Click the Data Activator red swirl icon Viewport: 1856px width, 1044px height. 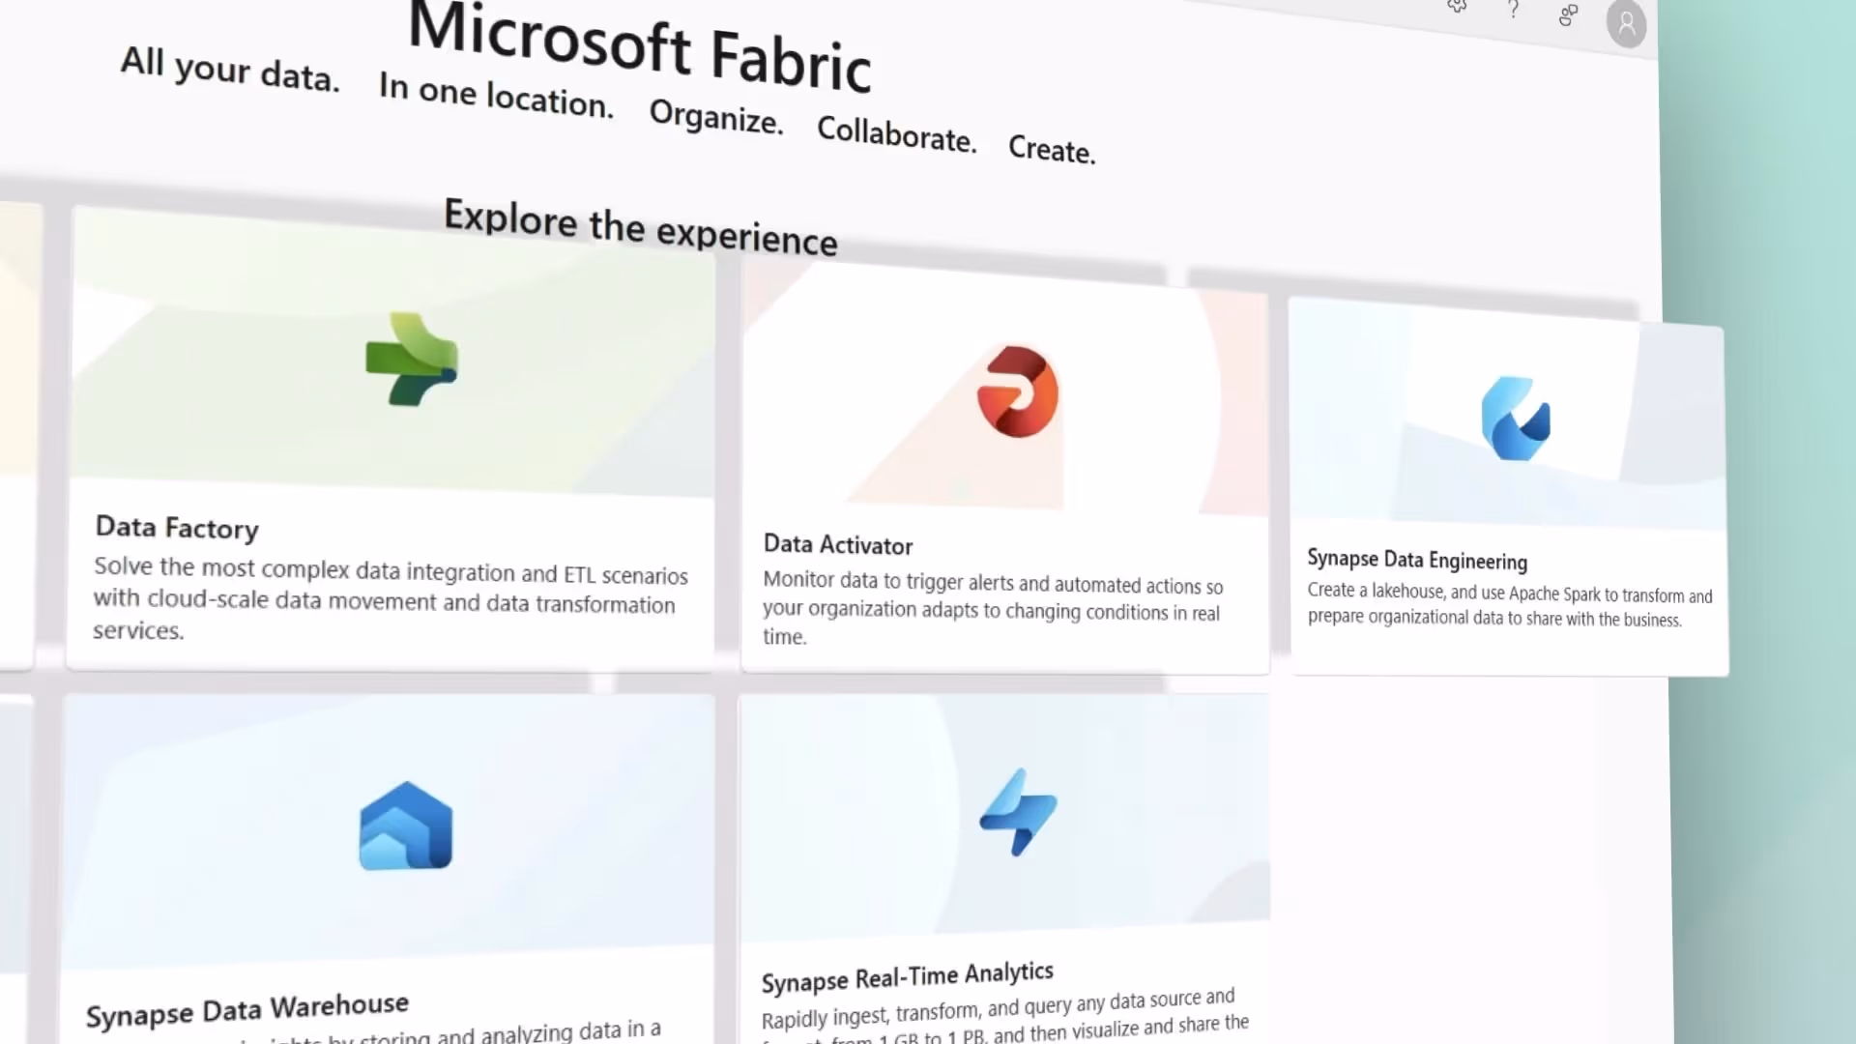(x=1018, y=391)
